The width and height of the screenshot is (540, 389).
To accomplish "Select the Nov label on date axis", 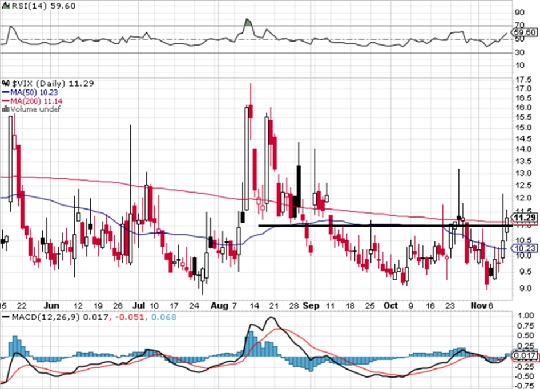I will coord(478,305).
